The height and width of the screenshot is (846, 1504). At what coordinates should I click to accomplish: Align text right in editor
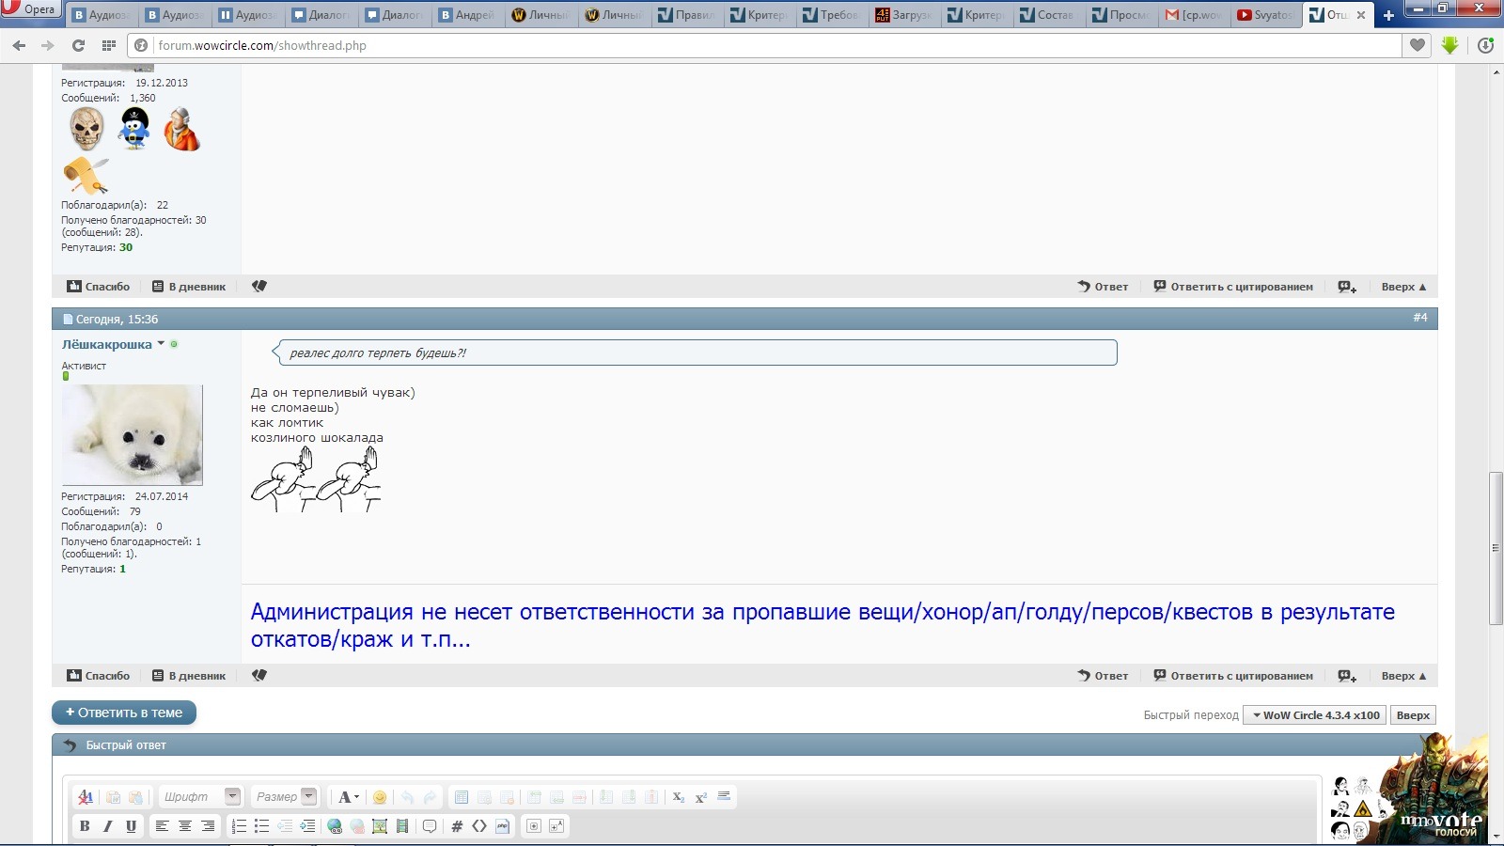208,826
